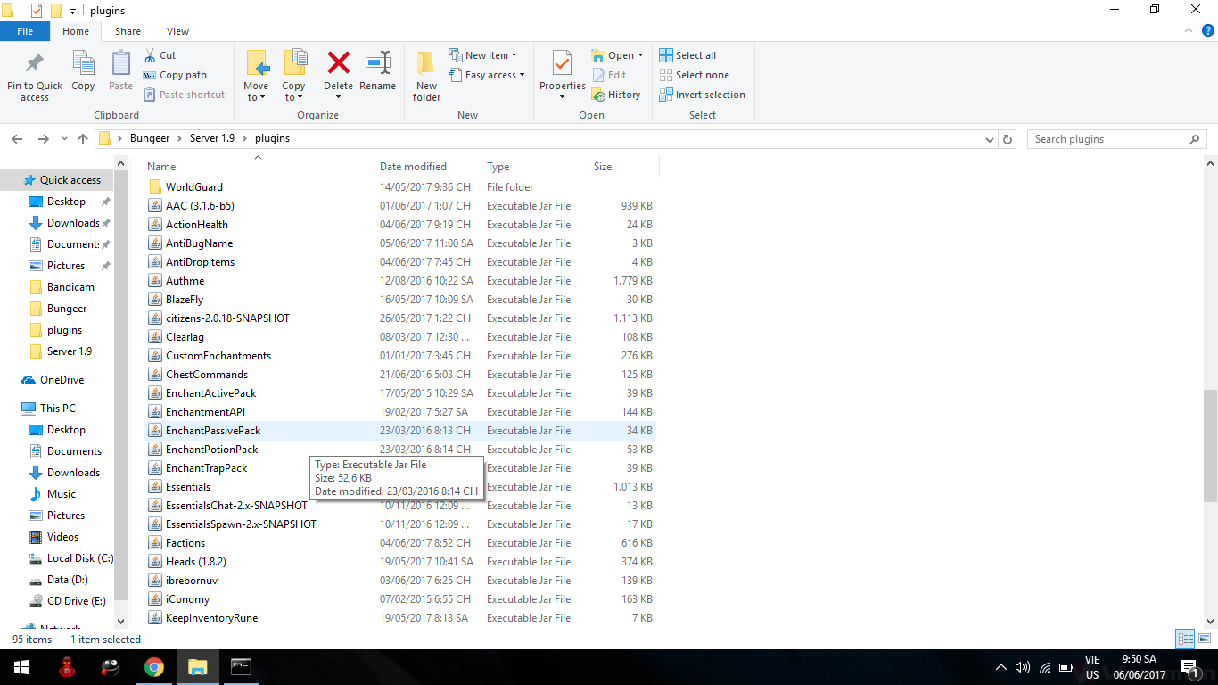Open the New item dropdown
Viewport: 1218px width, 685px height.
point(482,55)
